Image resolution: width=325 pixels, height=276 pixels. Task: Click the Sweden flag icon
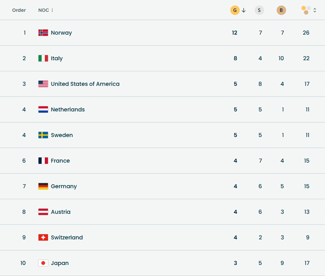[x=43, y=135]
